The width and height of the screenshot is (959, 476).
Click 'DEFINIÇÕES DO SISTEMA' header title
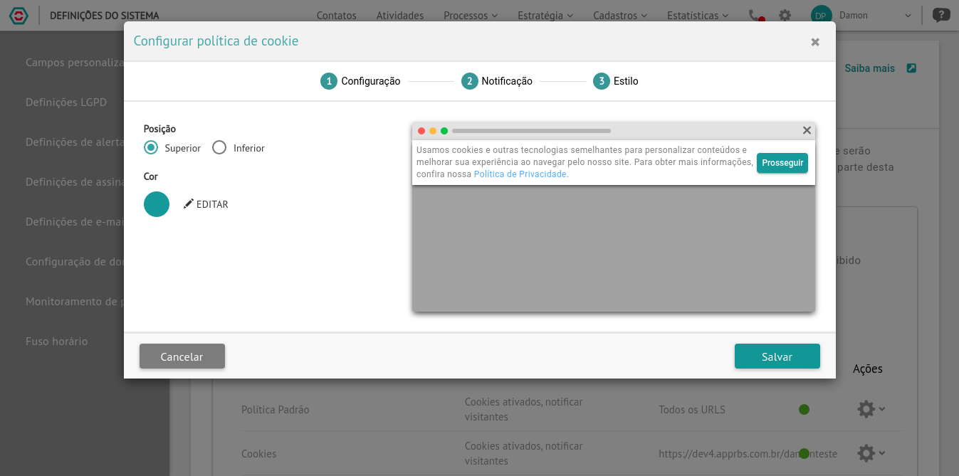click(x=105, y=16)
